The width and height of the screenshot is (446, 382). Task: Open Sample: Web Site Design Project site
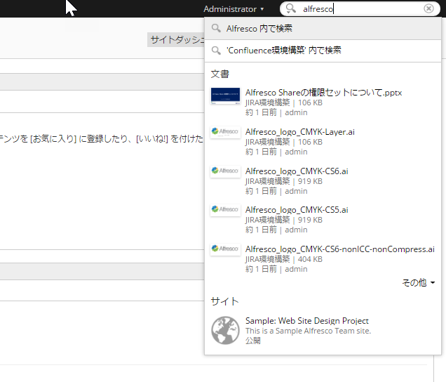(x=307, y=321)
